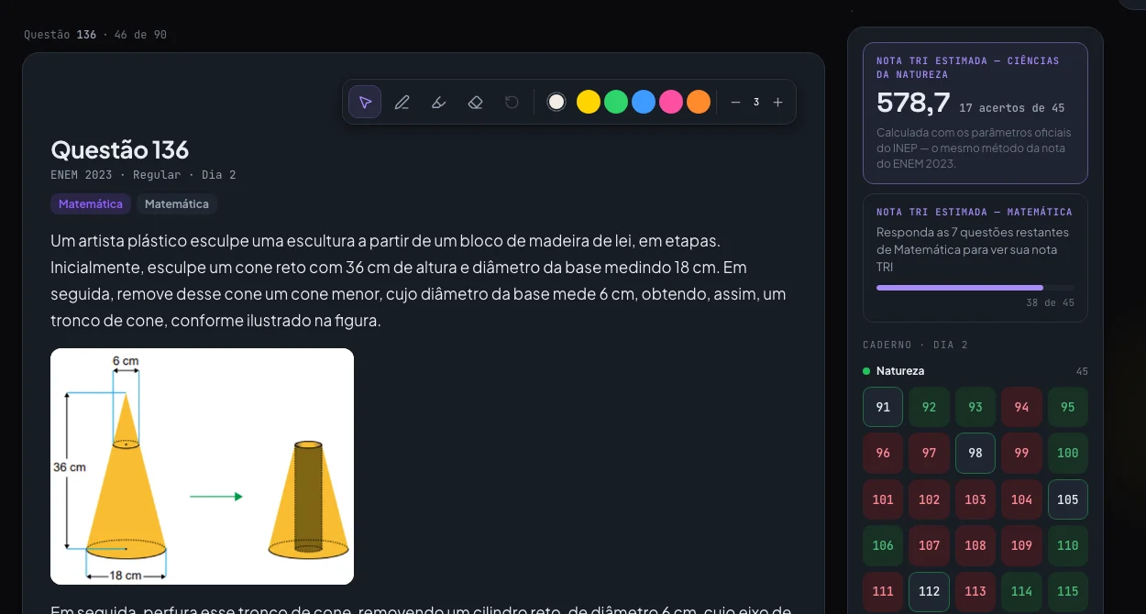Decrease pen thickness with minus button
Image resolution: width=1146 pixels, height=614 pixels.
point(735,102)
